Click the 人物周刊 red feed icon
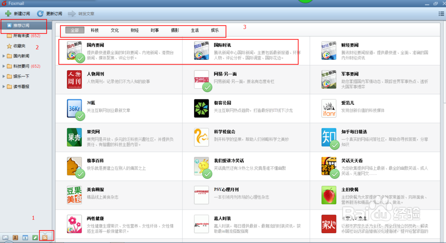Screen dimensions: 446x243 point(74,79)
